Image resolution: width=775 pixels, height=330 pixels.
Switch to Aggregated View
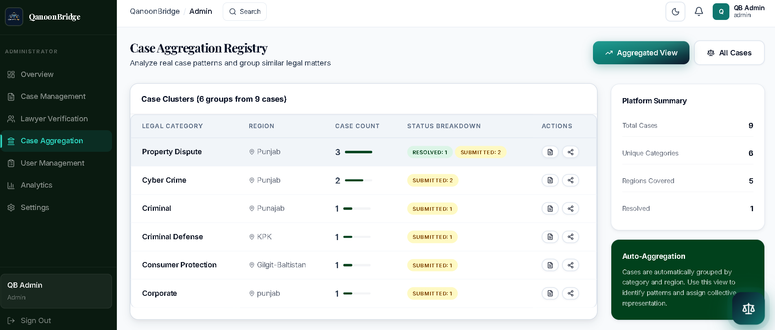(x=641, y=53)
